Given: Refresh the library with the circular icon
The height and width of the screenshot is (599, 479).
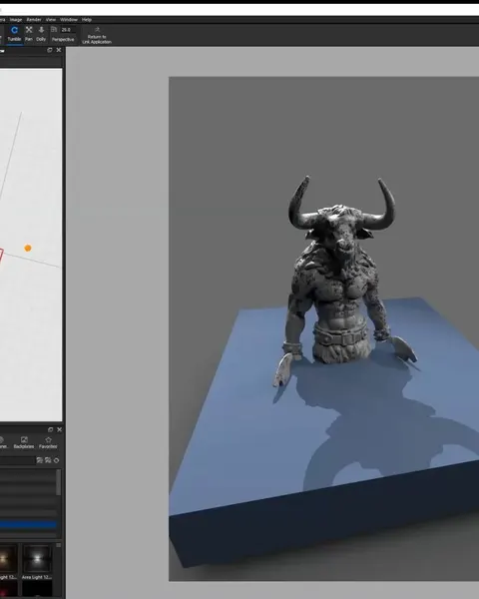Looking at the screenshot, I should point(56,460).
